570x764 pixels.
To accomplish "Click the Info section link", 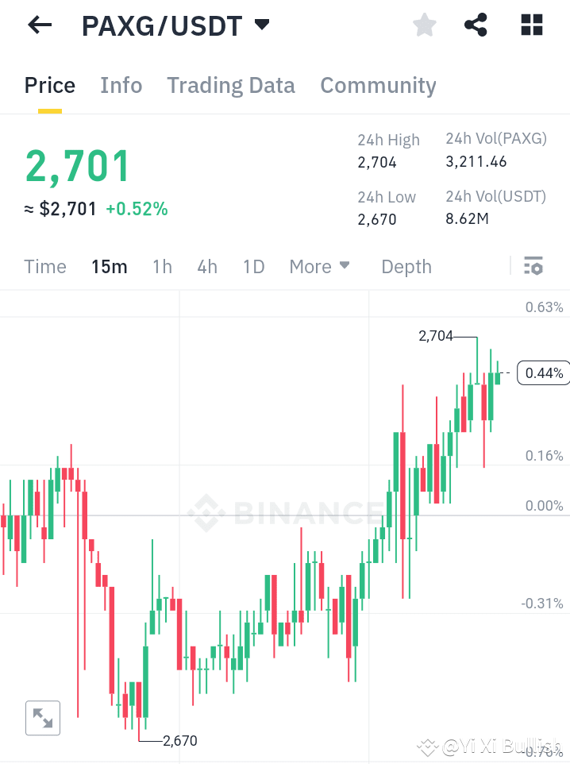I will [121, 85].
